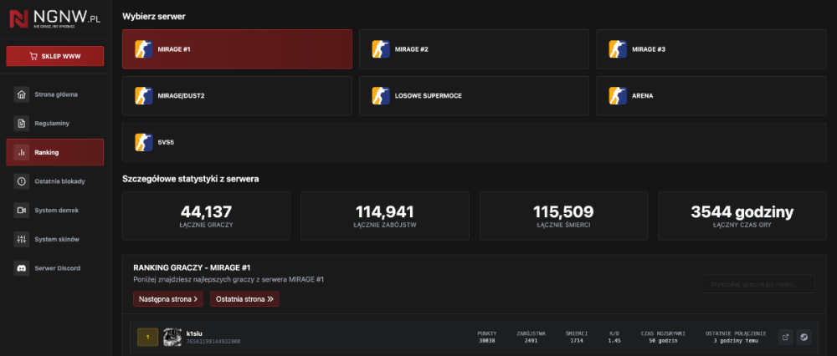
Task: Open the SKLEP WWW shop button
Action: point(55,56)
